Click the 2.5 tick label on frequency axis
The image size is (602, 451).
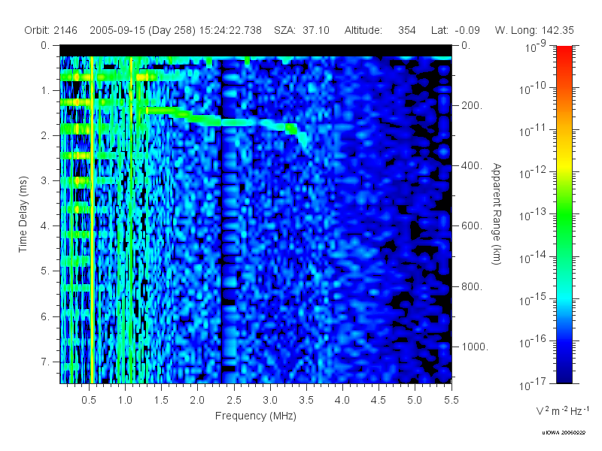[x=234, y=400]
